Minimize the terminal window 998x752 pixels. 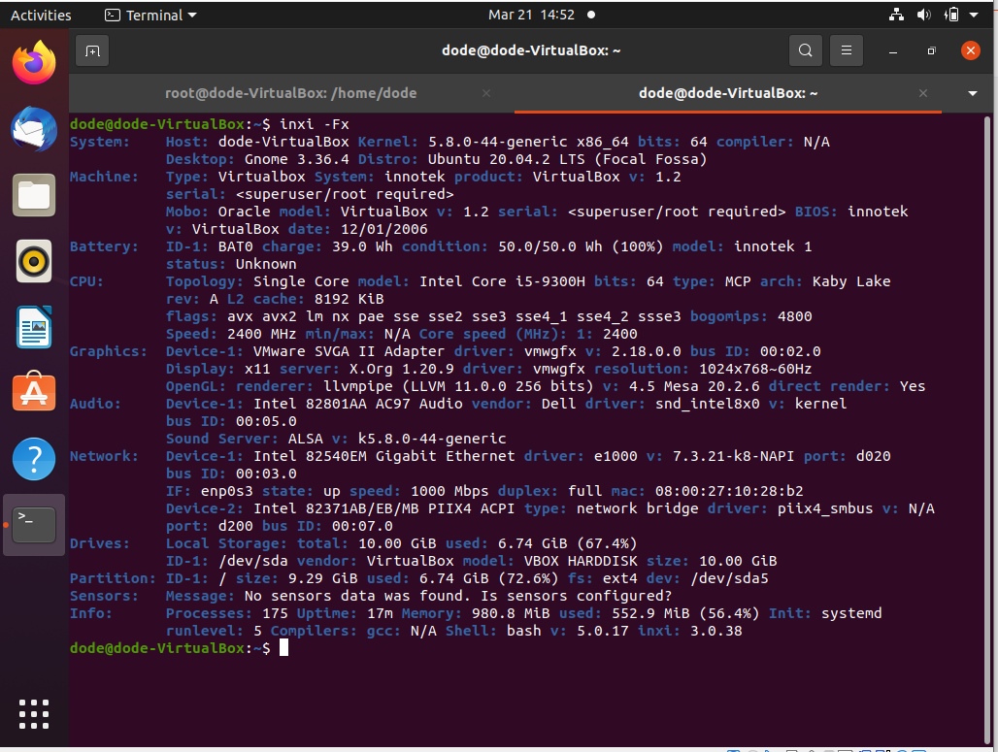(x=893, y=50)
